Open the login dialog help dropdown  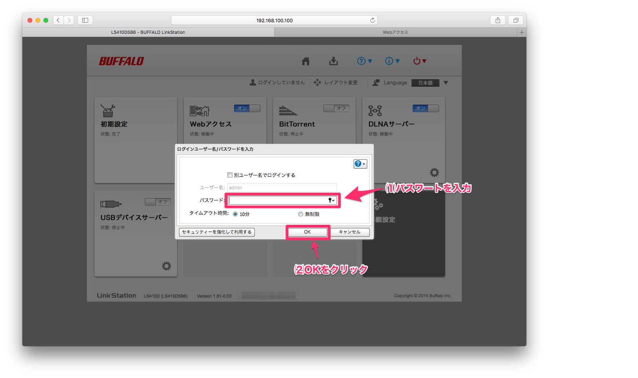[360, 164]
